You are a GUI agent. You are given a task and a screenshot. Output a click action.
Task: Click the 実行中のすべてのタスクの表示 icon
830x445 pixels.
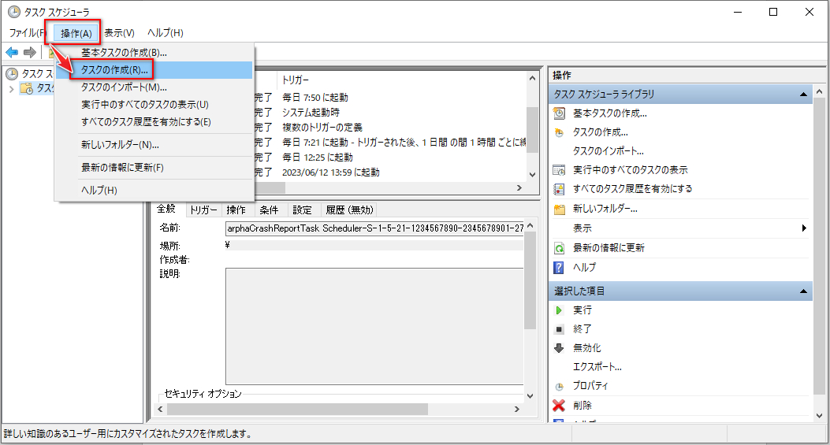(x=559, y=170)
